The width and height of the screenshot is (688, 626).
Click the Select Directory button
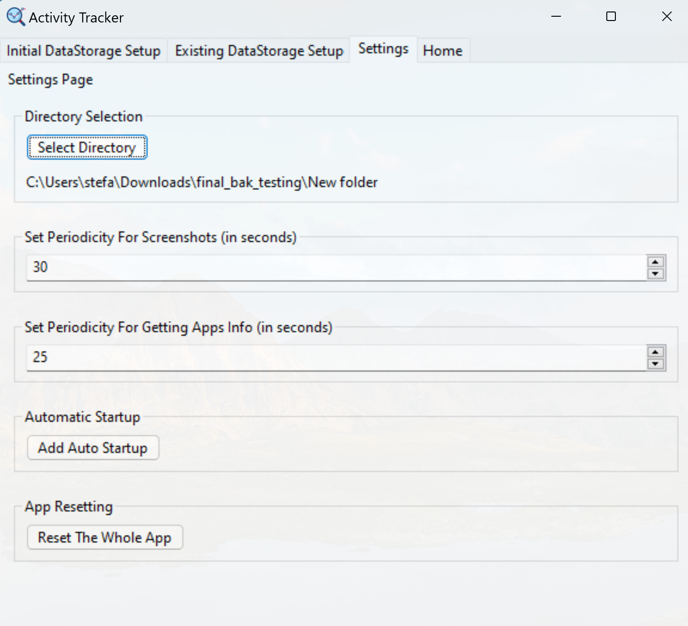coord(87,147)
